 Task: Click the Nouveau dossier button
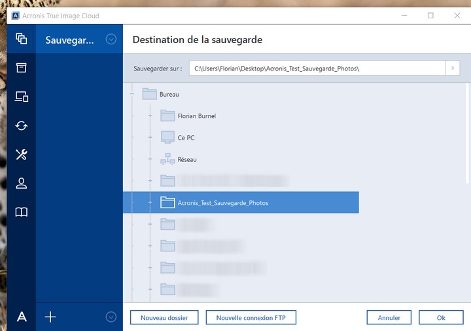point(164,317)
